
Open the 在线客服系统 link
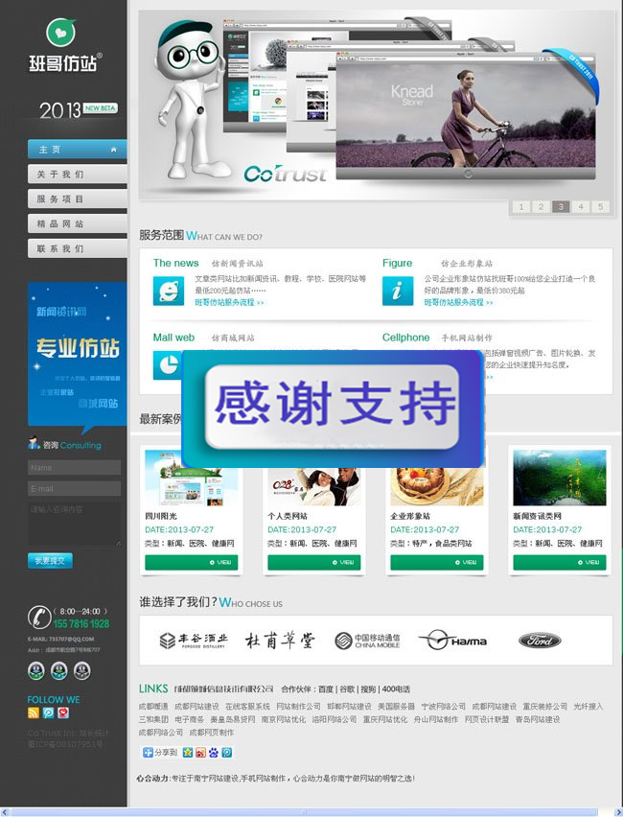click(x=247, y=707)
